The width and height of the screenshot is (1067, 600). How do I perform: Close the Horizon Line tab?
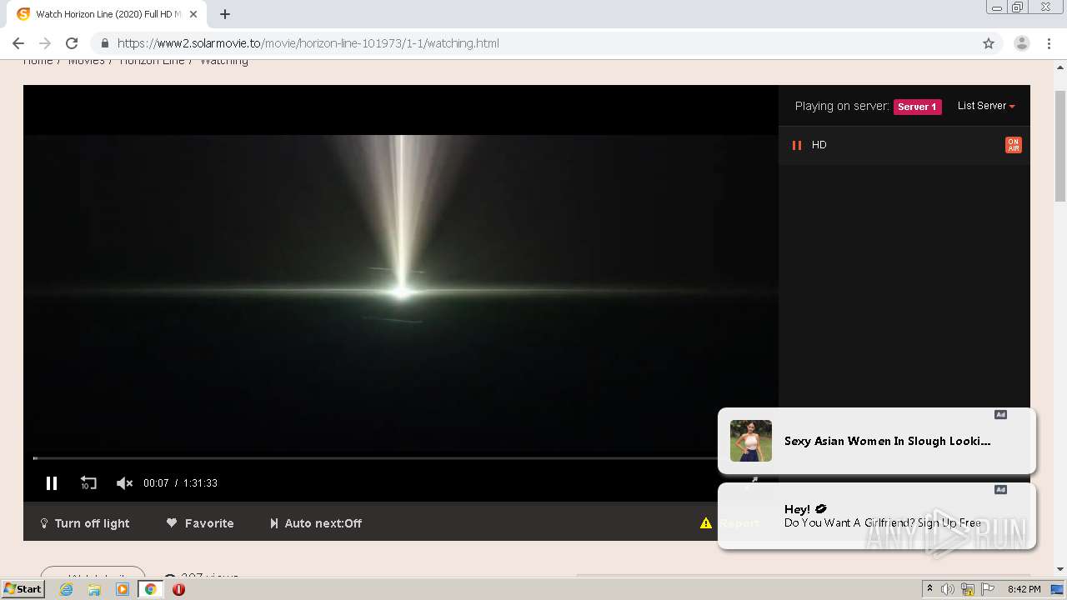click(193, 14)
